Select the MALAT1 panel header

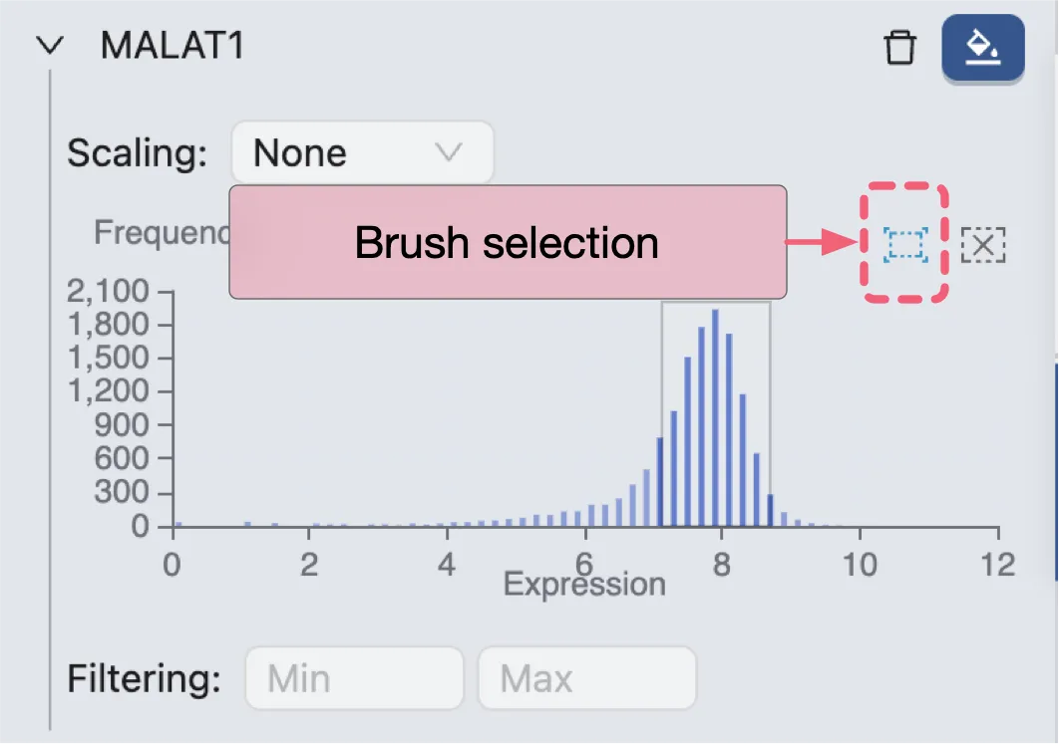[x=175, y=45]
